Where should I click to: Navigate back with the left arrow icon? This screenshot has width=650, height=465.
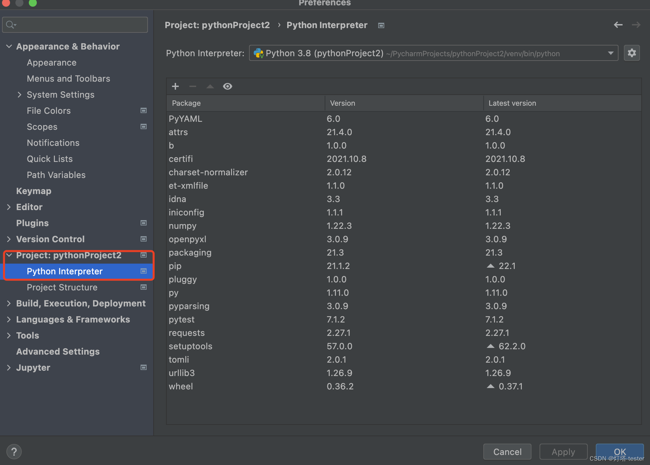(x=618, y=25)
